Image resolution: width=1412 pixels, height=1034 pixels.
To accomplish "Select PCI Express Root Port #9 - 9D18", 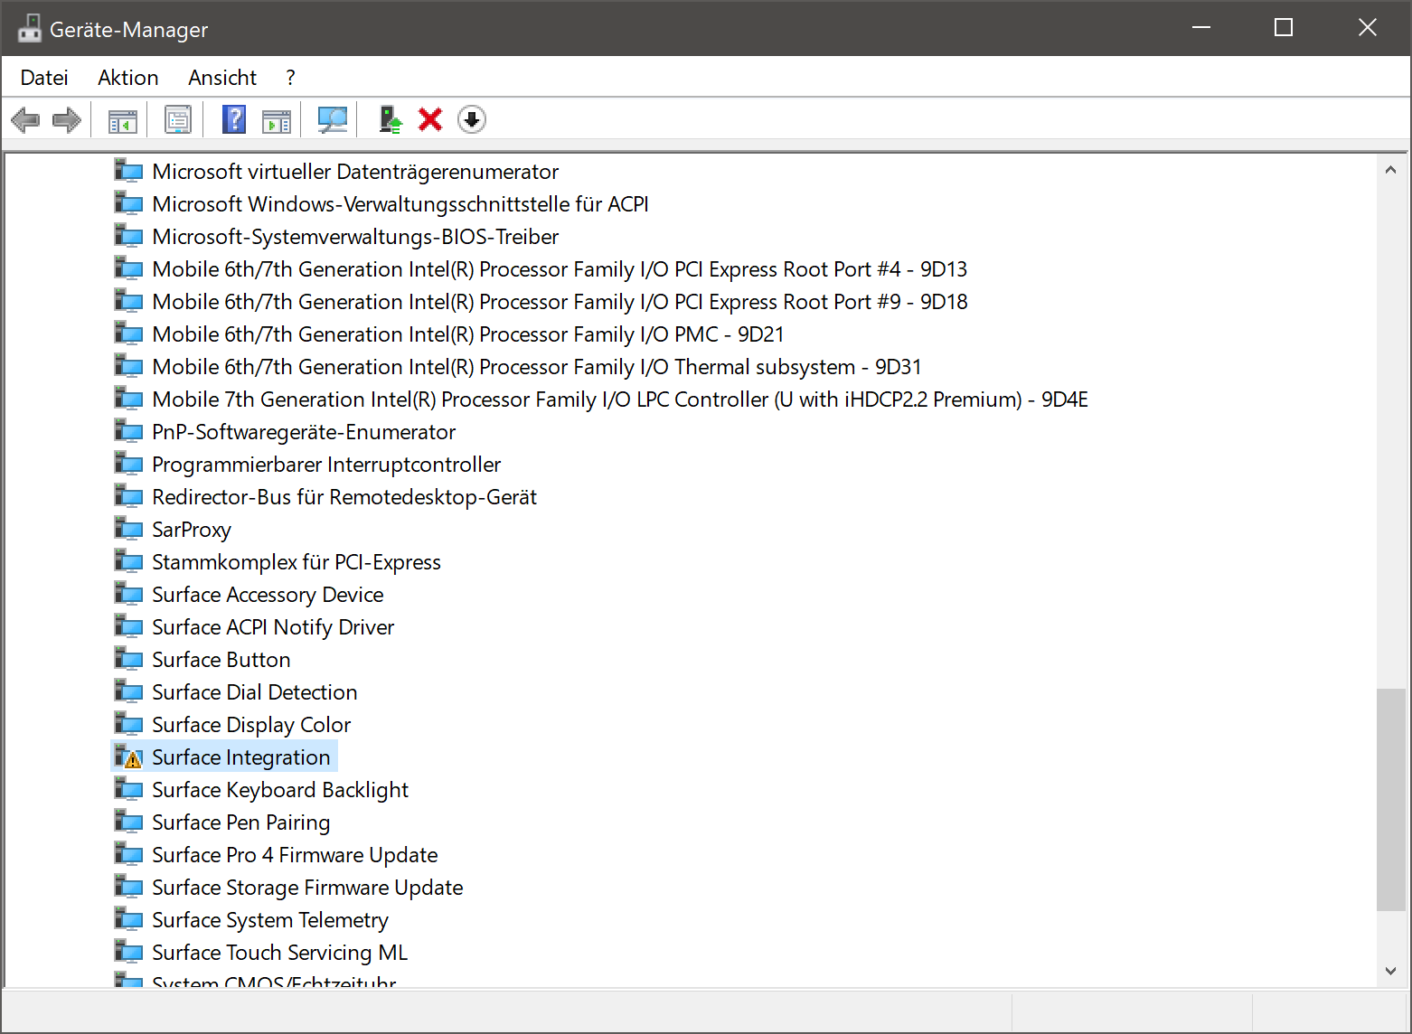I will 560,302.
